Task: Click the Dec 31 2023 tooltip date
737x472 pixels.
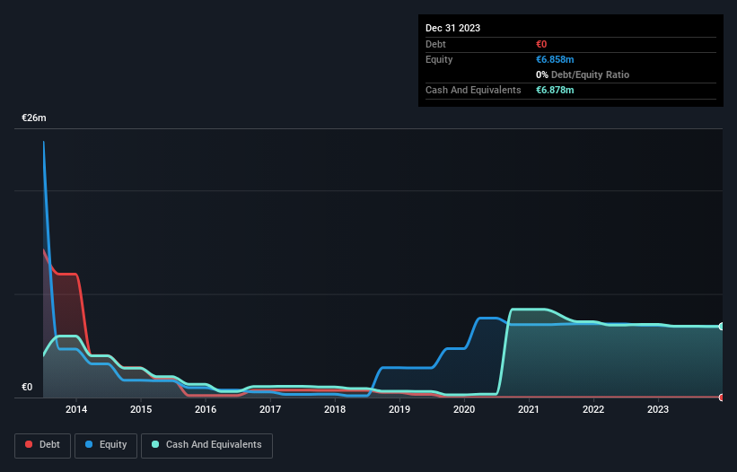Action: 452,28
